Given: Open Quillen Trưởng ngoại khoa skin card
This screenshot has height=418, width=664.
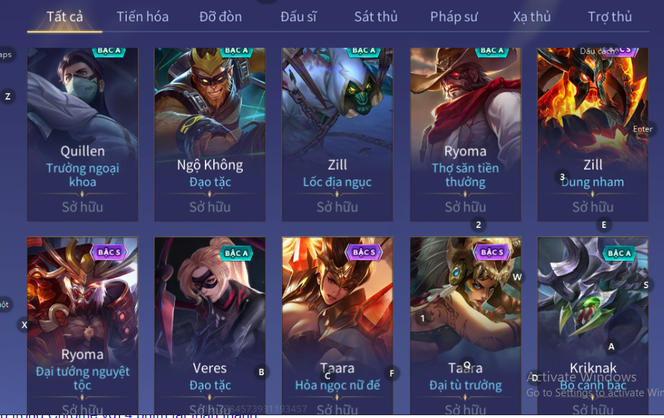Looking at the screenshot, I should pos(83,134).
